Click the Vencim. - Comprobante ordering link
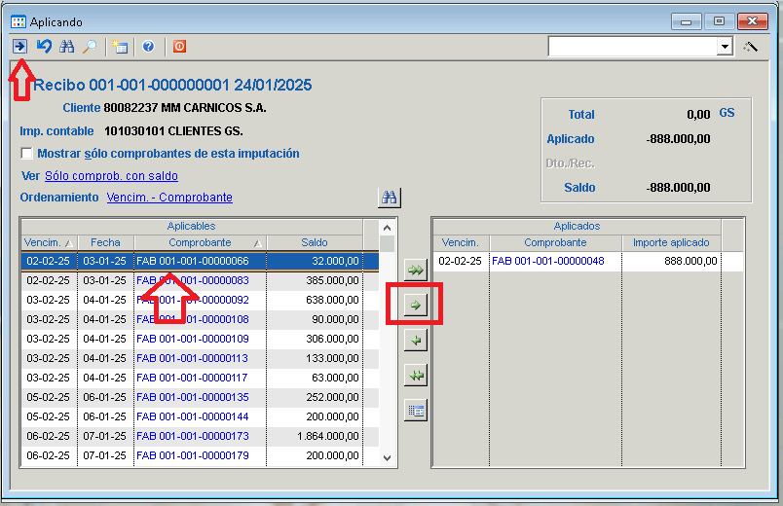 [169, 198]
